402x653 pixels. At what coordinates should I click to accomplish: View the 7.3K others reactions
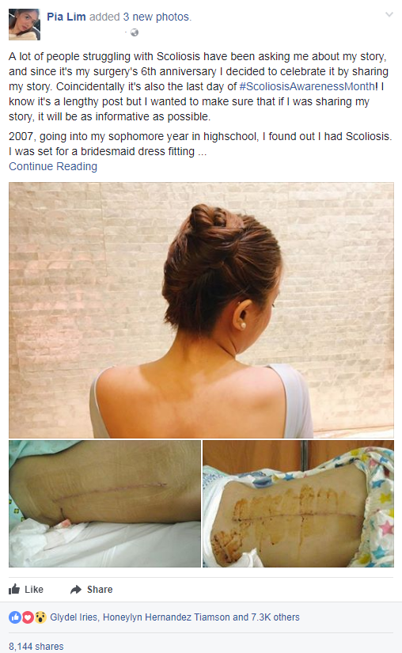tap(275, 617)
